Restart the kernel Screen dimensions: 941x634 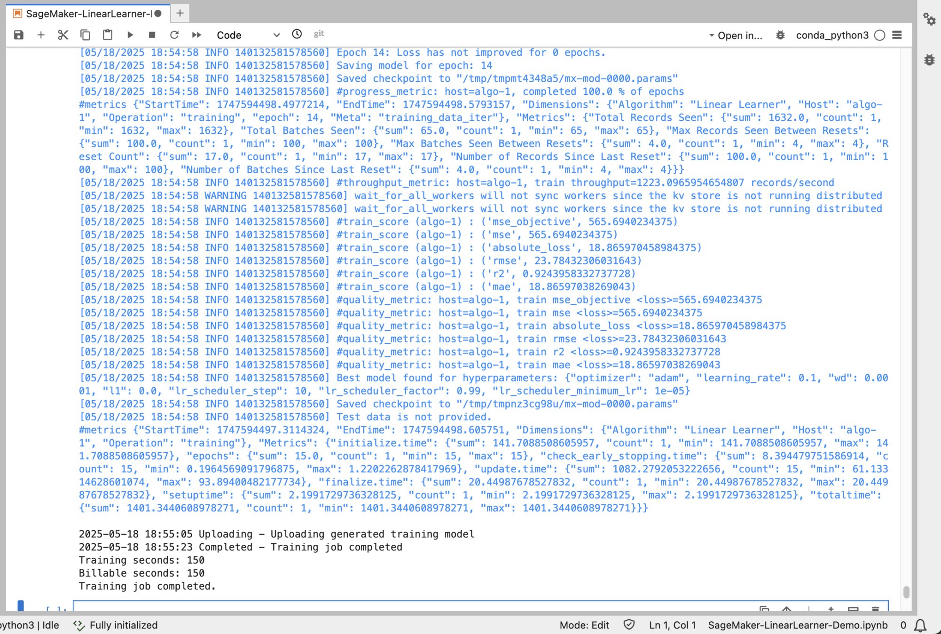pyautogui.click(x=174, y=35)
